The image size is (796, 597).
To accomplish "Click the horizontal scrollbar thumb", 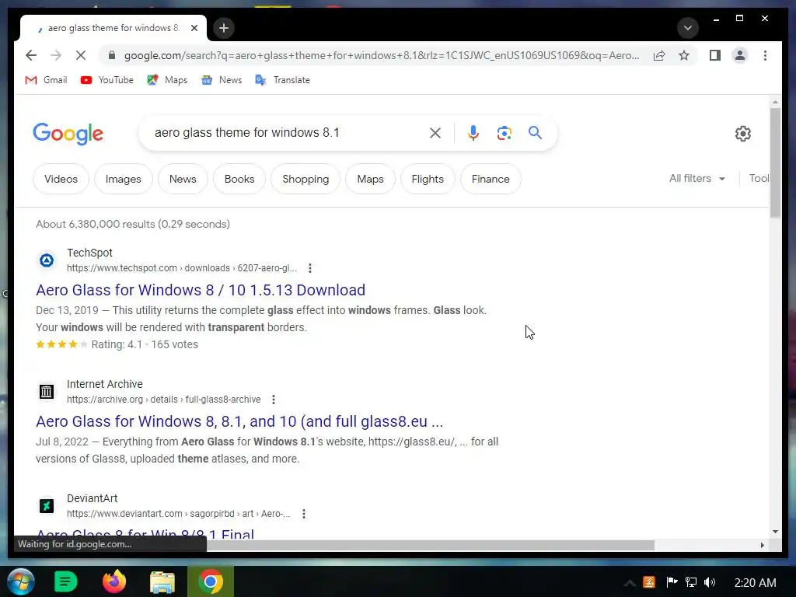I will click(x=431, y=545).
